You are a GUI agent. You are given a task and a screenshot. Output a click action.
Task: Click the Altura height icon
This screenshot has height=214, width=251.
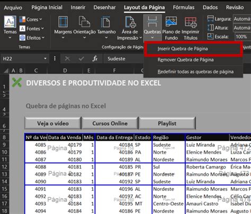(210, 28)
